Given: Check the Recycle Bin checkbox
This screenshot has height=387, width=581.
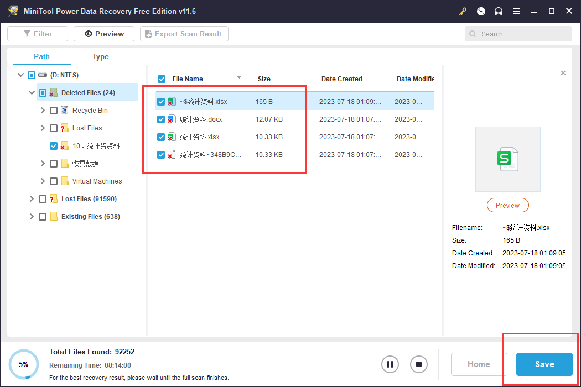Looking at the screenshot, I should click(x=53, y=111).
